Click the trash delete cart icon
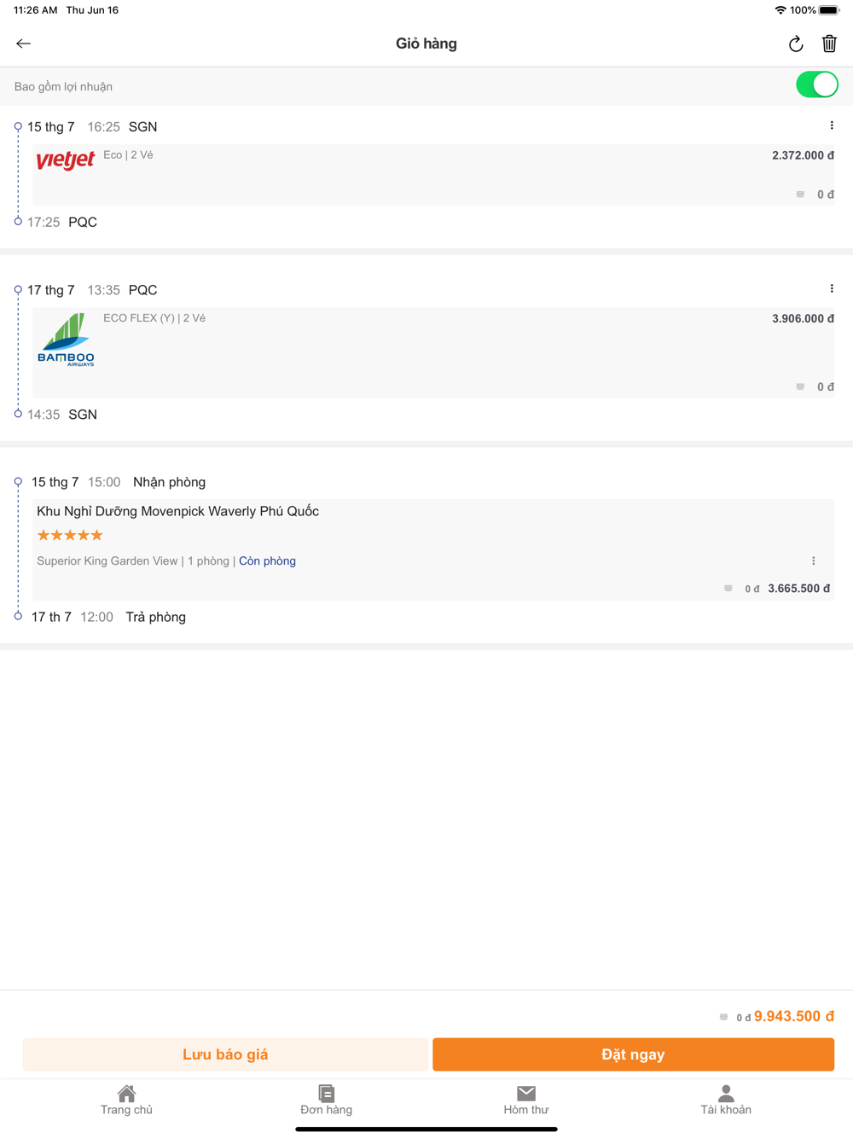This screenshot has height=1138, width=853. [829, 44]
